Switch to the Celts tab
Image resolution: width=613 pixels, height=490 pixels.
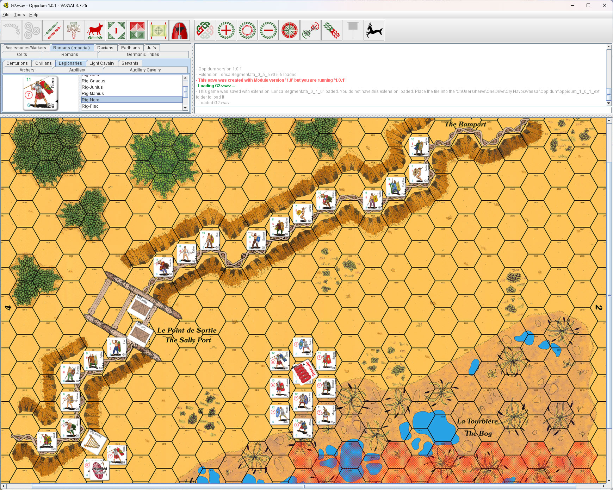(22, 55)
